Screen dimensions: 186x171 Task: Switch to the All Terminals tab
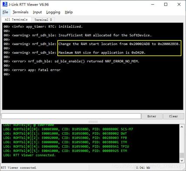[16, 20]
